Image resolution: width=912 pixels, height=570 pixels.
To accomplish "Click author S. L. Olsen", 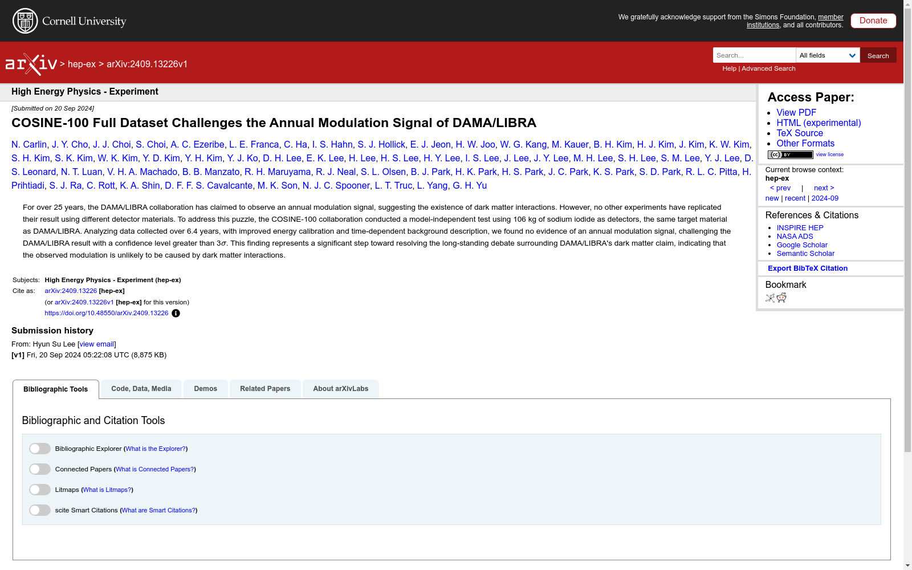I will 383,172.
